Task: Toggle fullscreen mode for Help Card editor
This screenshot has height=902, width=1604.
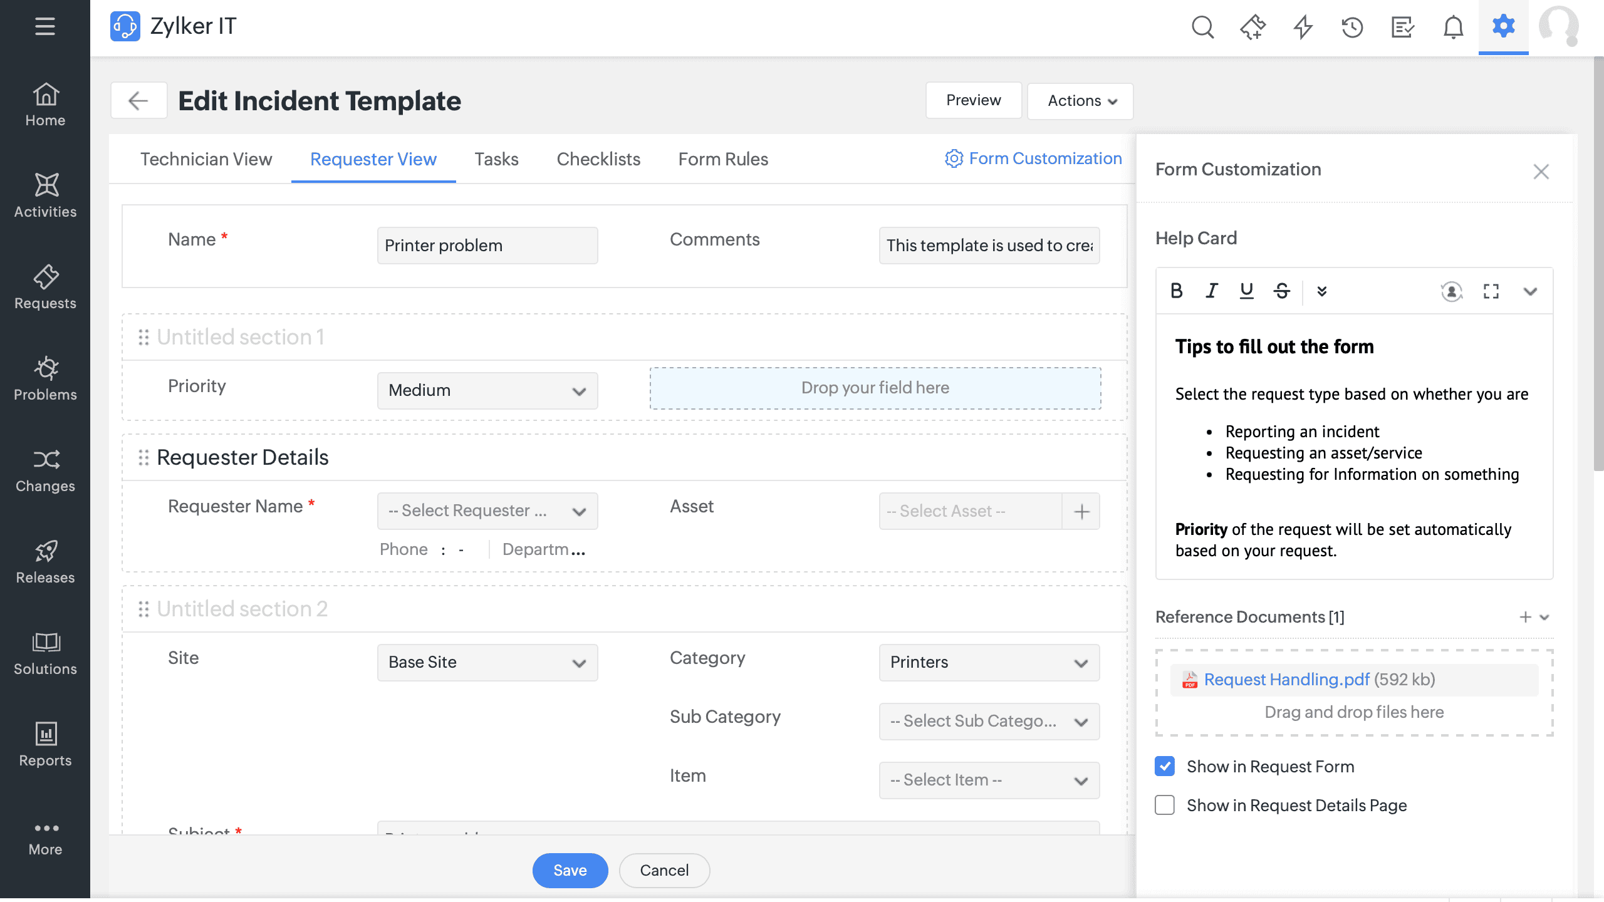Action: click(x=1491, y=291)
